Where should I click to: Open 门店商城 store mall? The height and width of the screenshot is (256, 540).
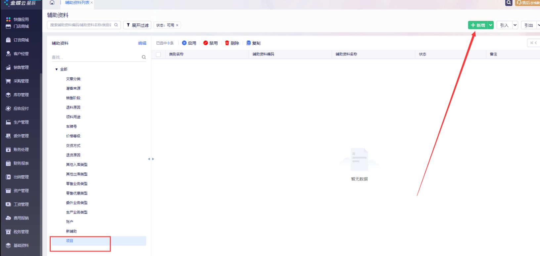tap(17, 26)
